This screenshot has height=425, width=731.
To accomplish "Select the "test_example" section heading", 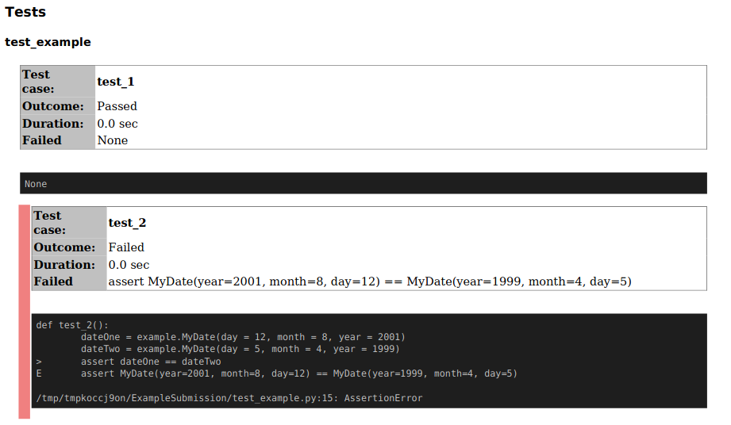I will point(48,42).
